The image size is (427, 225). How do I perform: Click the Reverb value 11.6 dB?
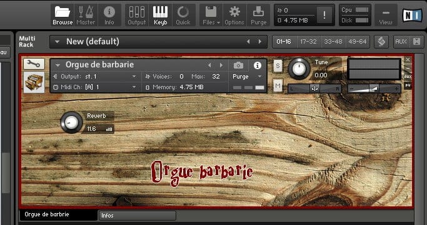pos(99,129)
